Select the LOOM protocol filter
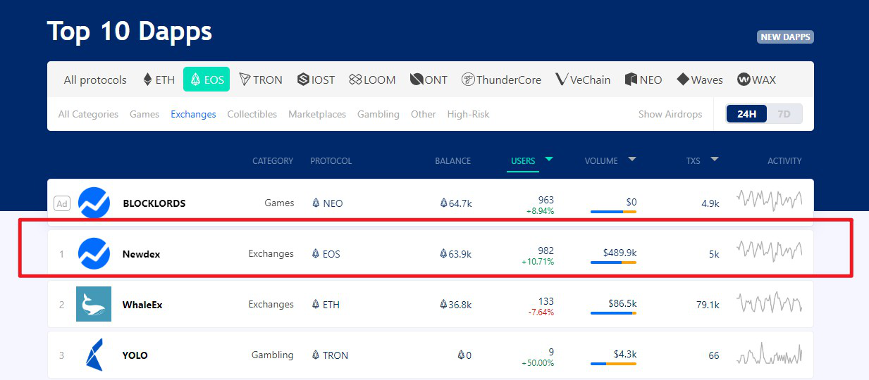 pyautogui.click(x=372, y=80)
